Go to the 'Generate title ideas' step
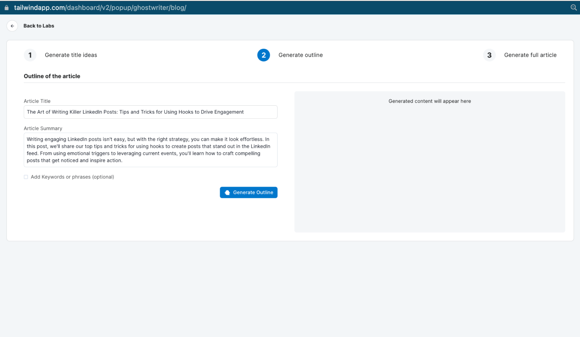Image resolution: width=580 pixels, height=337 pixels. click(71, 55)
